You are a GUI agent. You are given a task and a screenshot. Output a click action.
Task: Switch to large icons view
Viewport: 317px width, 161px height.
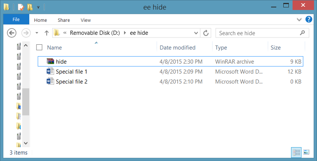point(306,152)
